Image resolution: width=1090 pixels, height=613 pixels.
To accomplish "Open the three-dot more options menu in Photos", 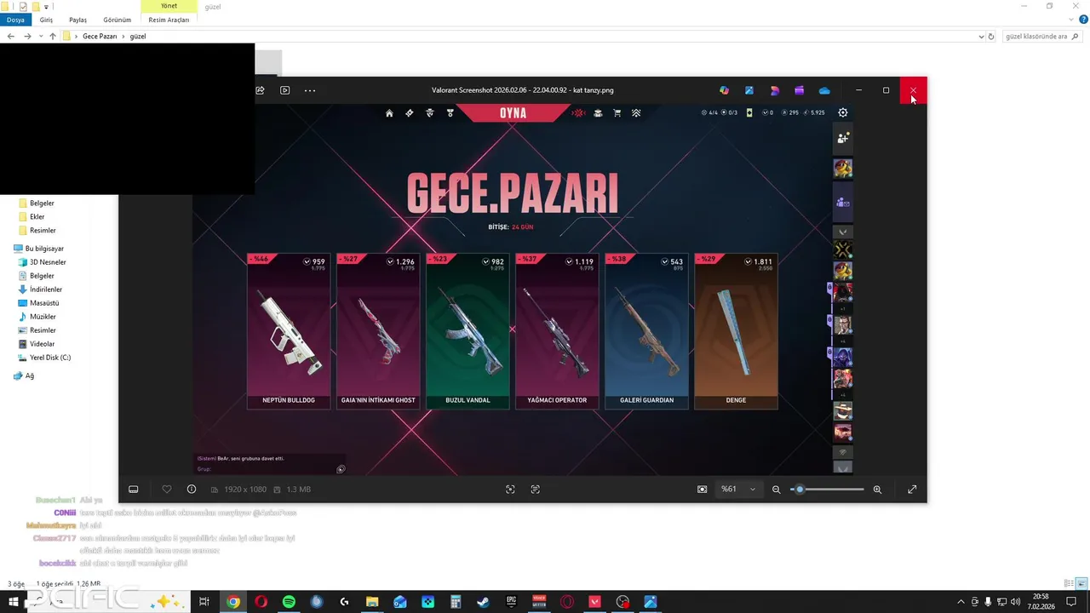I will coord(310,90).
